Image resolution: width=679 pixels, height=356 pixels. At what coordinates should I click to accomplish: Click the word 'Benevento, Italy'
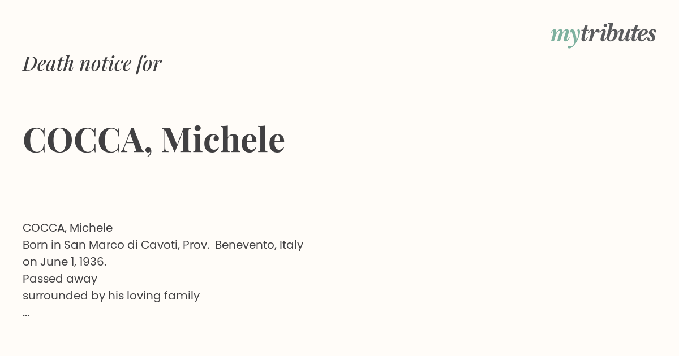click(259, 245)
